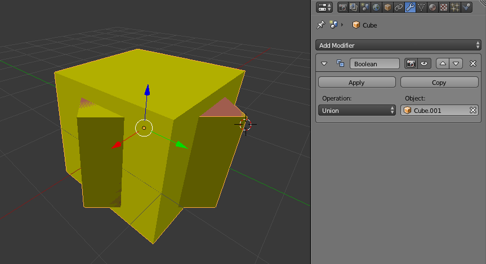Move the Boolean modifier up
The image size is (486, 264).
[x=443, y=63]
